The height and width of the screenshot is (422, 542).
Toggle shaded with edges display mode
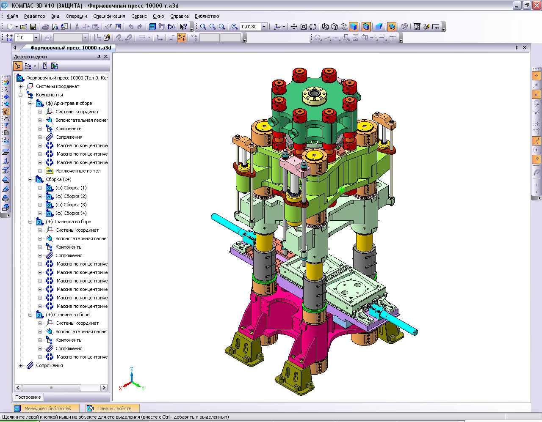point(366,27)
